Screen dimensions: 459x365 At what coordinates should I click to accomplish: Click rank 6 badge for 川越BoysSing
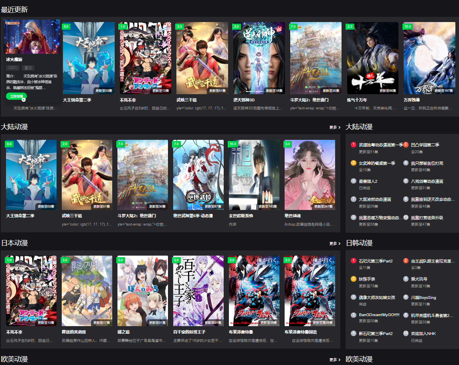pyautogui.click(x=406, y=297)
